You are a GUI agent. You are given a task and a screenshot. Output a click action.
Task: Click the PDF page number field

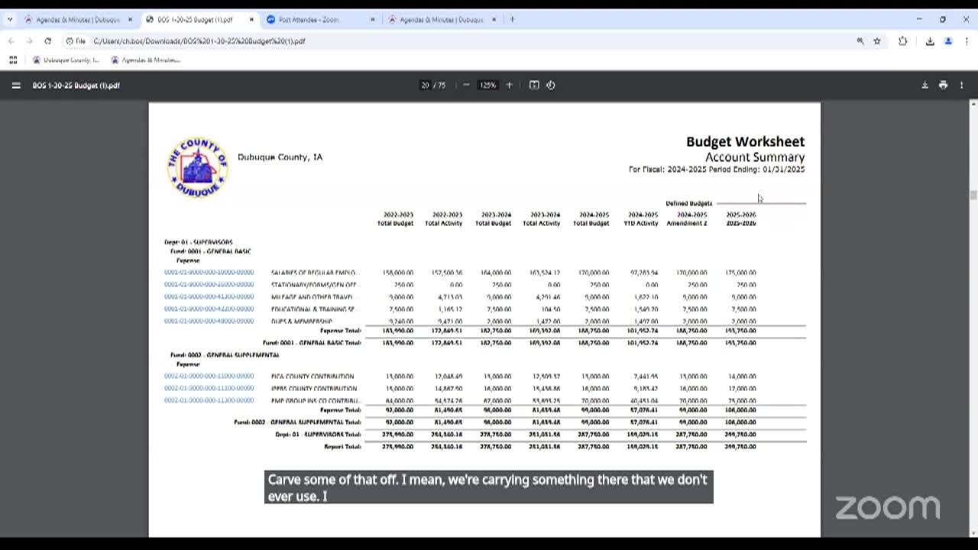[425, 85]
